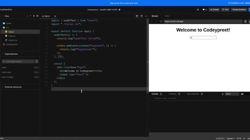
Task: Click the list icon beside Add Dependency
Action: (37, 61)
